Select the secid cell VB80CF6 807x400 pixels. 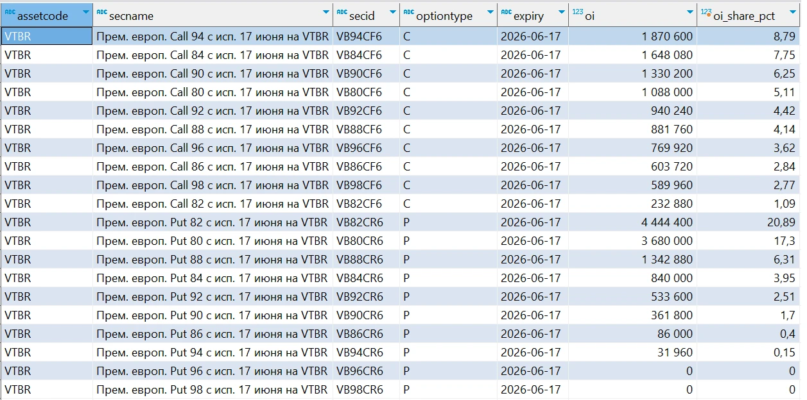(366, 92)
